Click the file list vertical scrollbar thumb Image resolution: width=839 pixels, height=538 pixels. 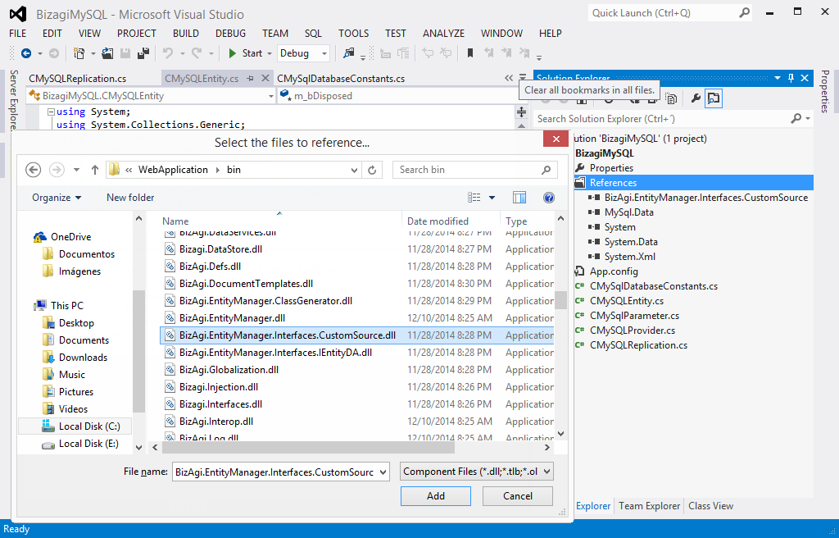560,300
